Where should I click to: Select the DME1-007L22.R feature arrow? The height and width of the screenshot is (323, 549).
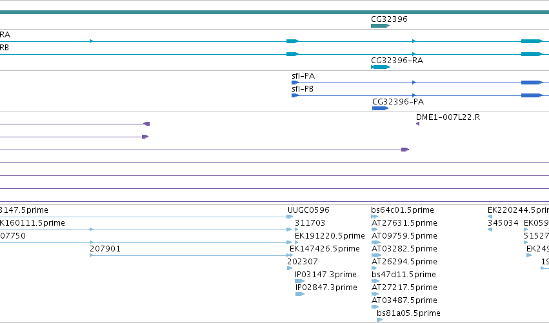[417, 124]
